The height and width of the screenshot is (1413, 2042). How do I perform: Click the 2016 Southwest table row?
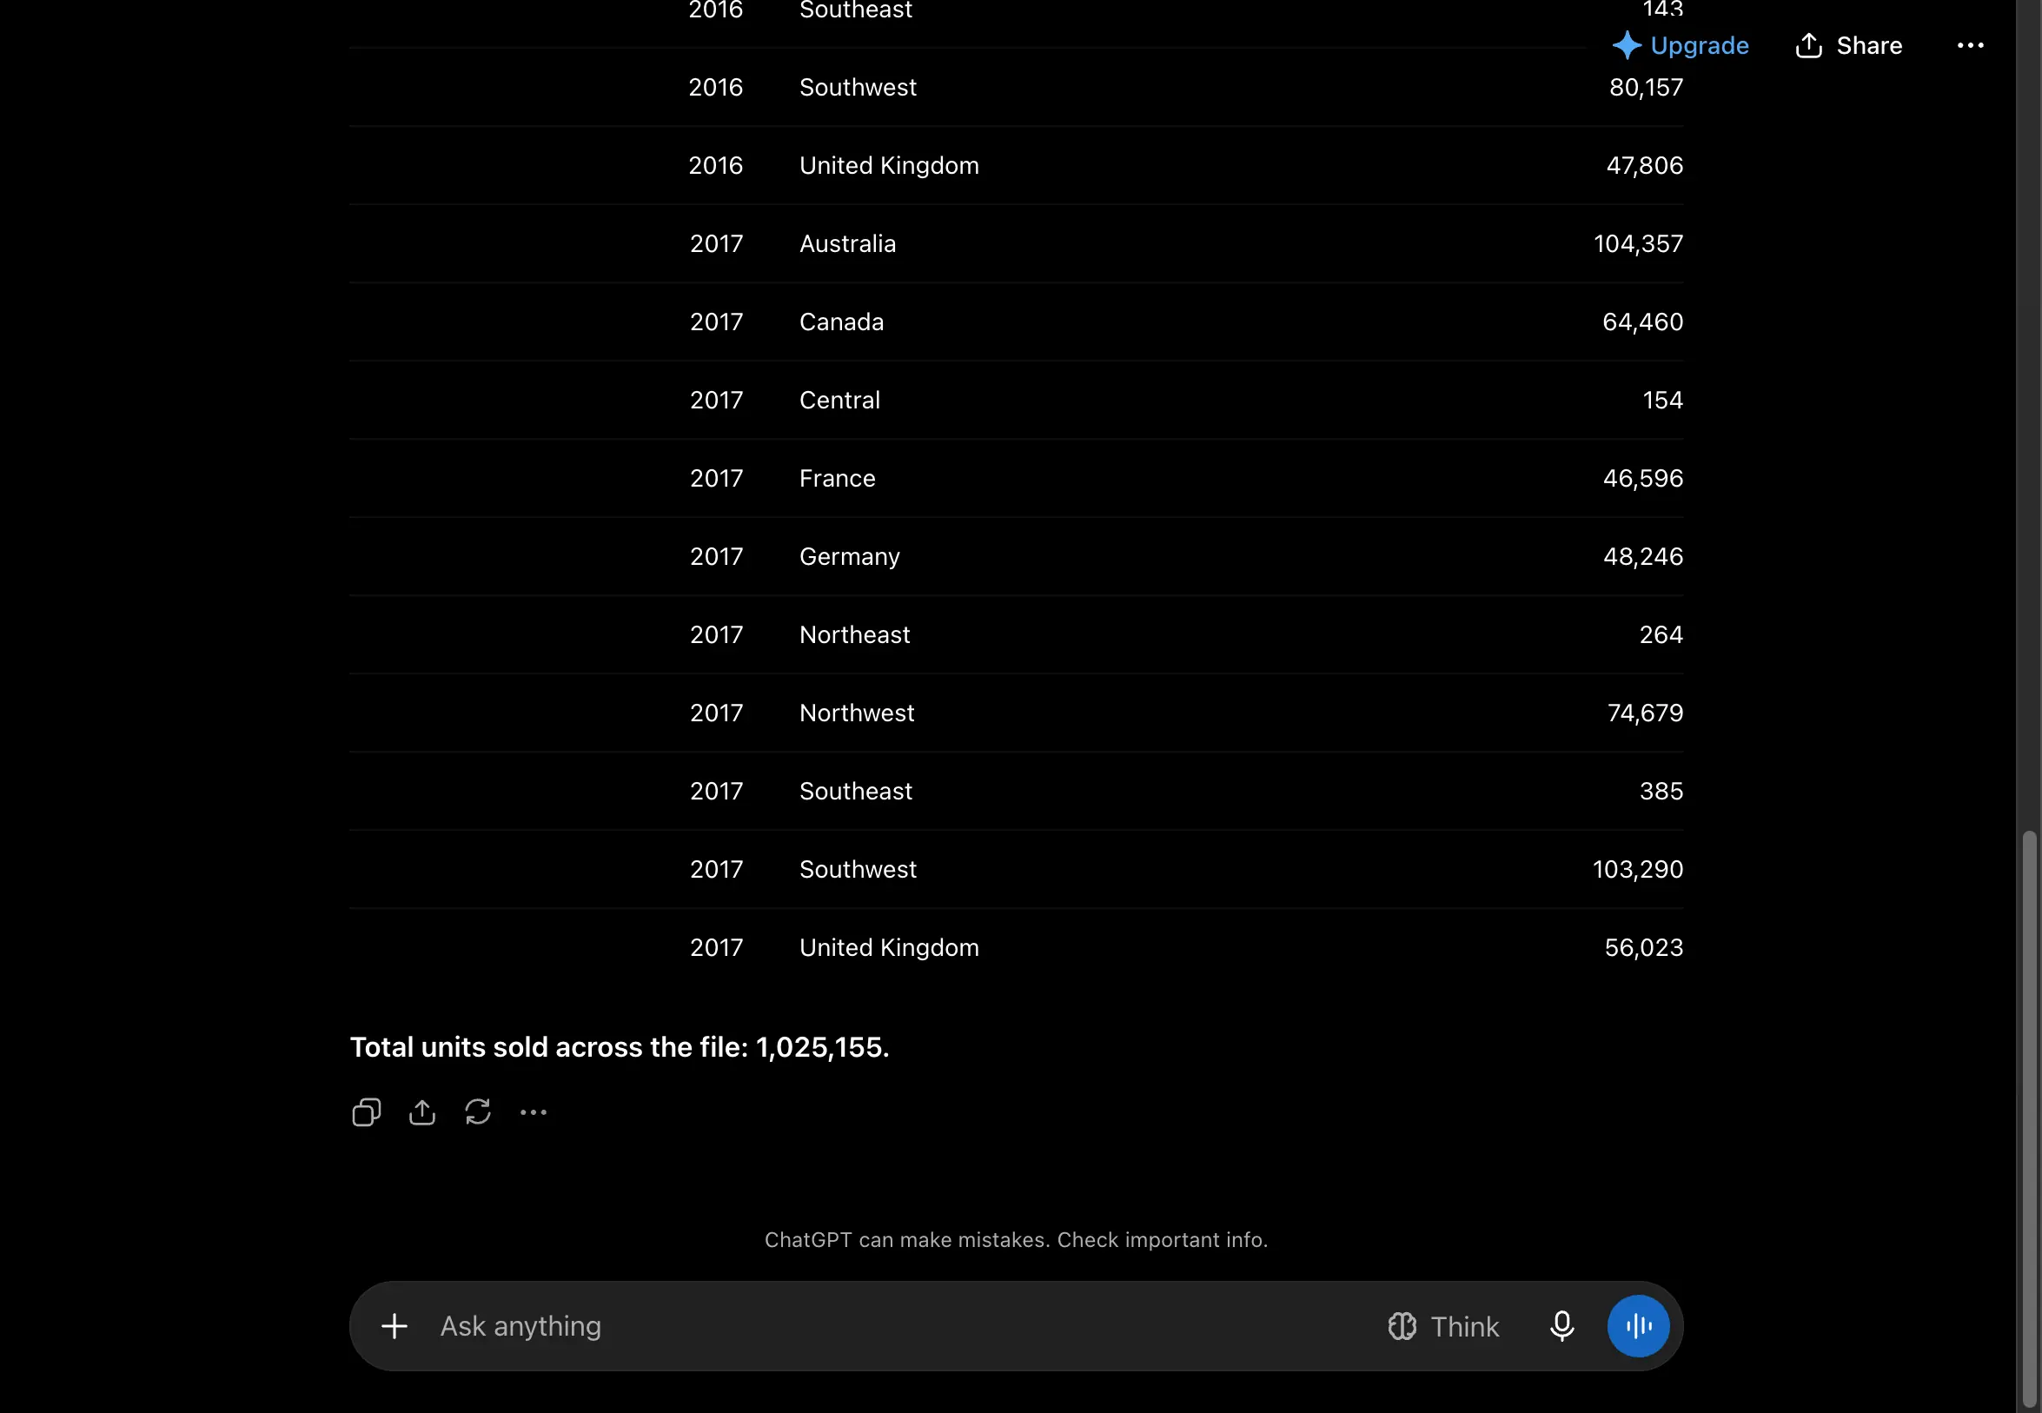coord(1016,87)
